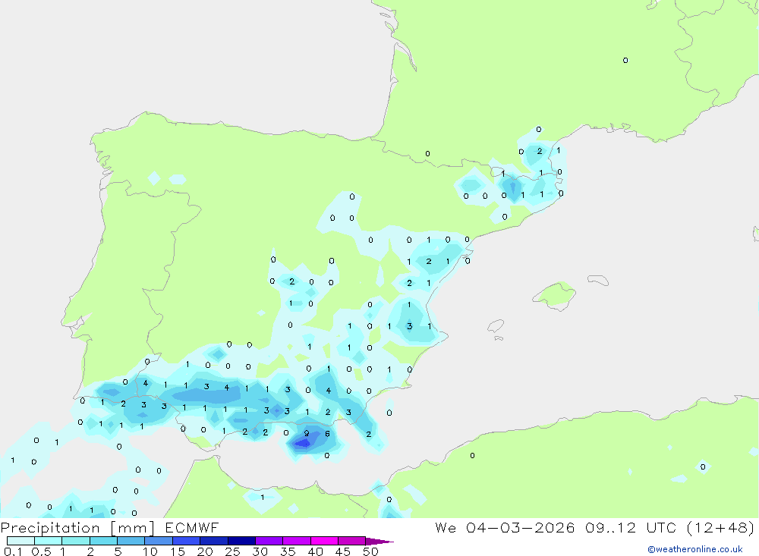
Task: Click the lone "0" value over France
Action: (625, 61)
